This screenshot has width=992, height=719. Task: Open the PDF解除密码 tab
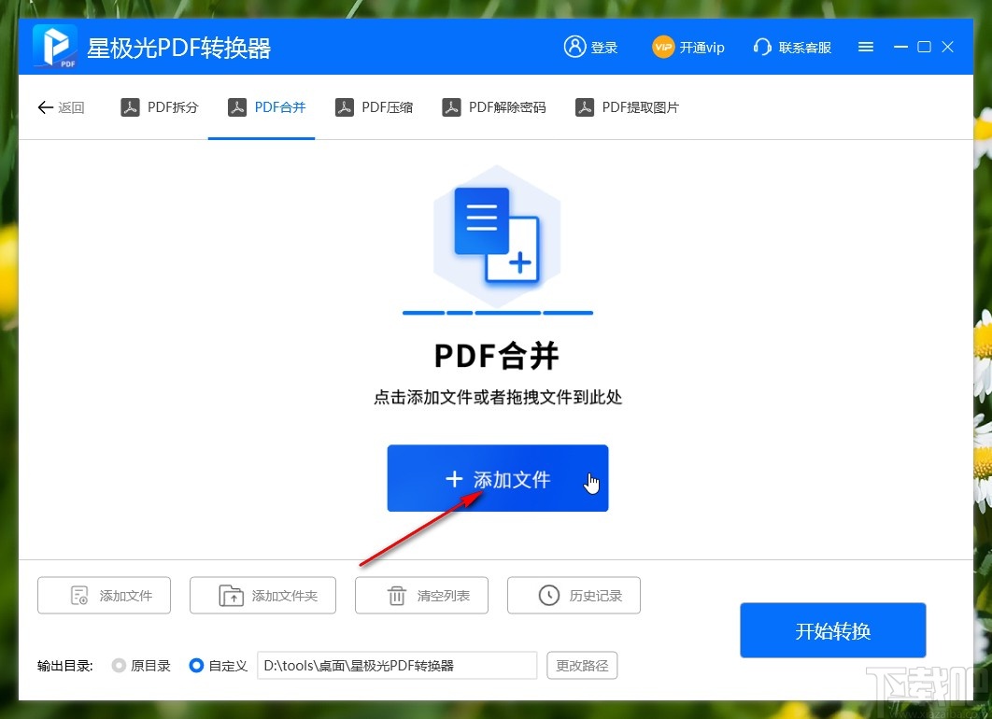pos(494,107)
